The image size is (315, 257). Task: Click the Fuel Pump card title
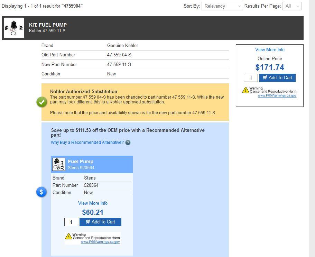click(x=81, y=162)
